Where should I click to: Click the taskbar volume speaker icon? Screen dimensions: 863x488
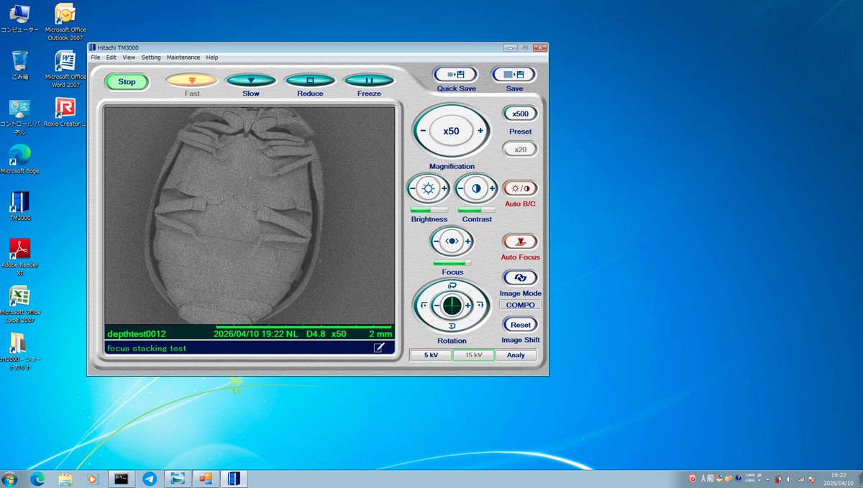pyautogui.click(x=789, y=479)
